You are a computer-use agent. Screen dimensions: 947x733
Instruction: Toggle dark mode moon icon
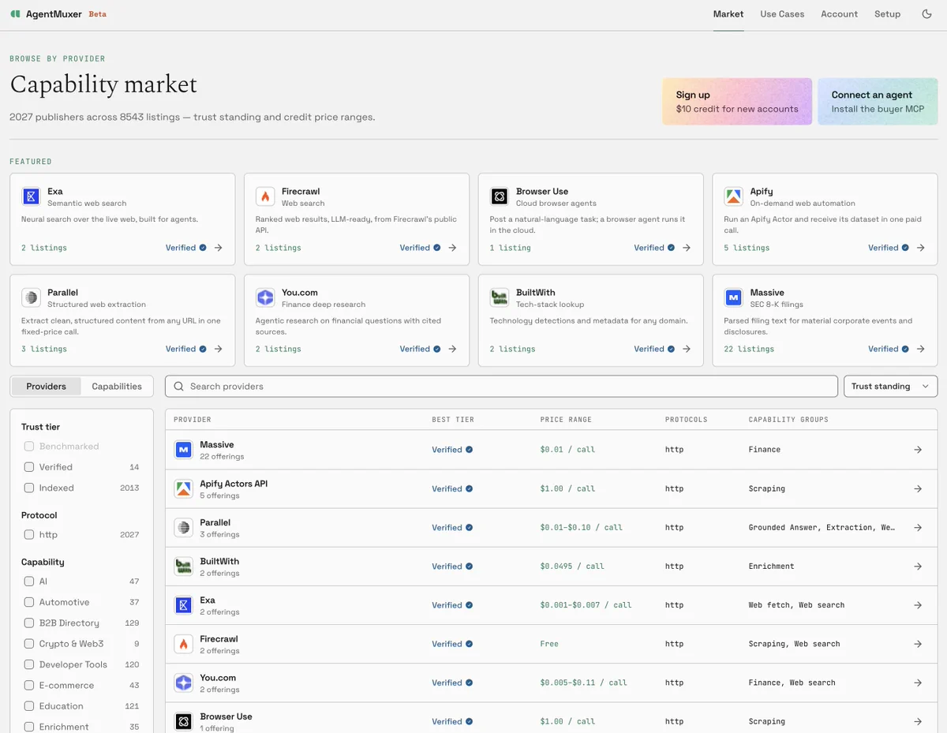(926, 14)
